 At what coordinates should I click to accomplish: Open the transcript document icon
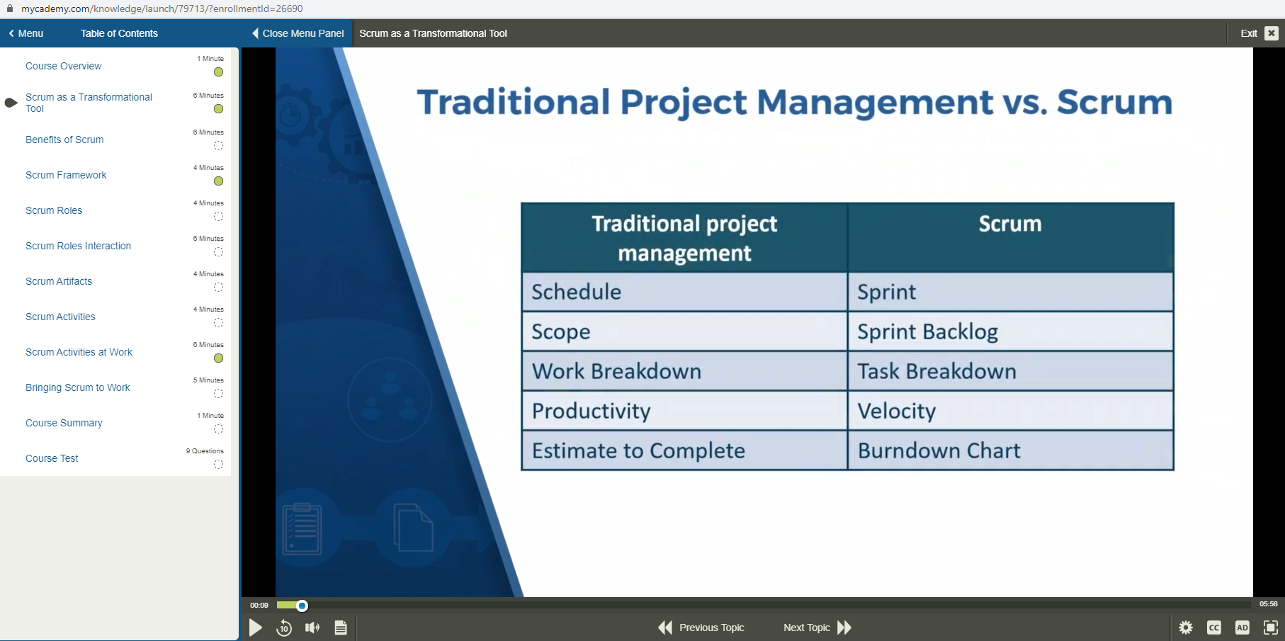tap(341, 628)
